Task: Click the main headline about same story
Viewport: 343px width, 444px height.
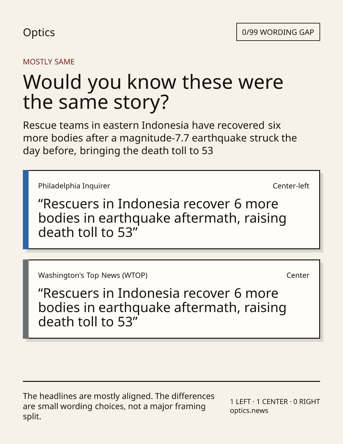Action: pyautogui.click(x=153, y=92)
